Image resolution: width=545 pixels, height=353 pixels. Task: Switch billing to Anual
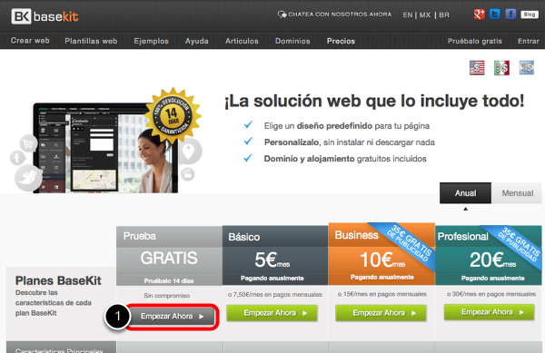465,193
